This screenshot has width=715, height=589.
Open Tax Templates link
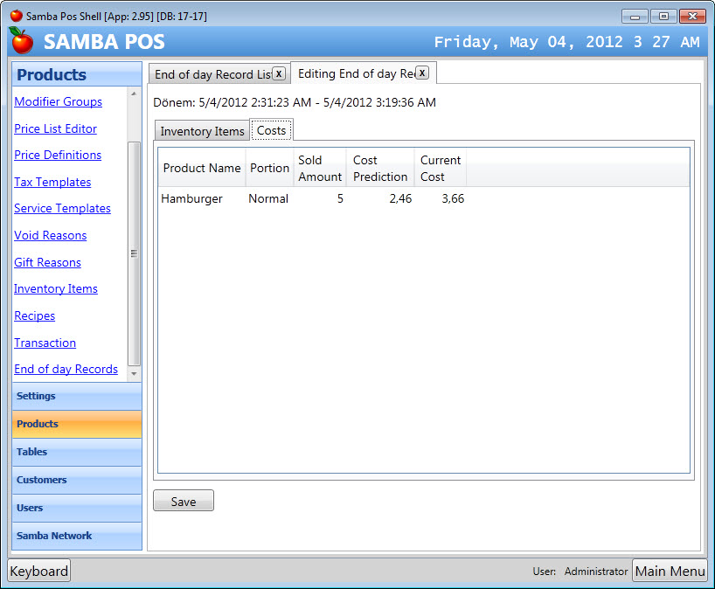[52, 182]
